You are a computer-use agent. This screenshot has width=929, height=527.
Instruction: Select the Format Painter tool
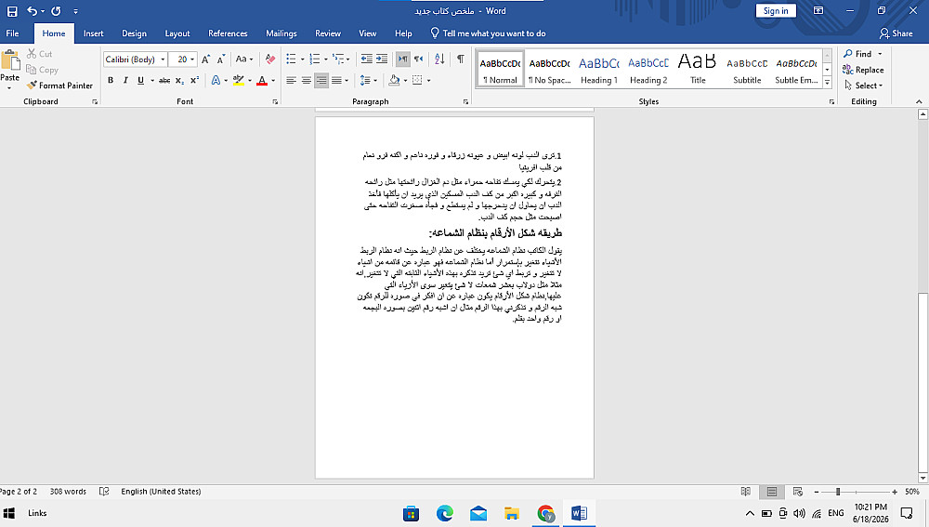click(x=59, y=86)
